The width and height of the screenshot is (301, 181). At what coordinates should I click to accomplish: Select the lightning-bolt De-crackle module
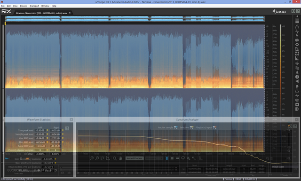point(297,36)
